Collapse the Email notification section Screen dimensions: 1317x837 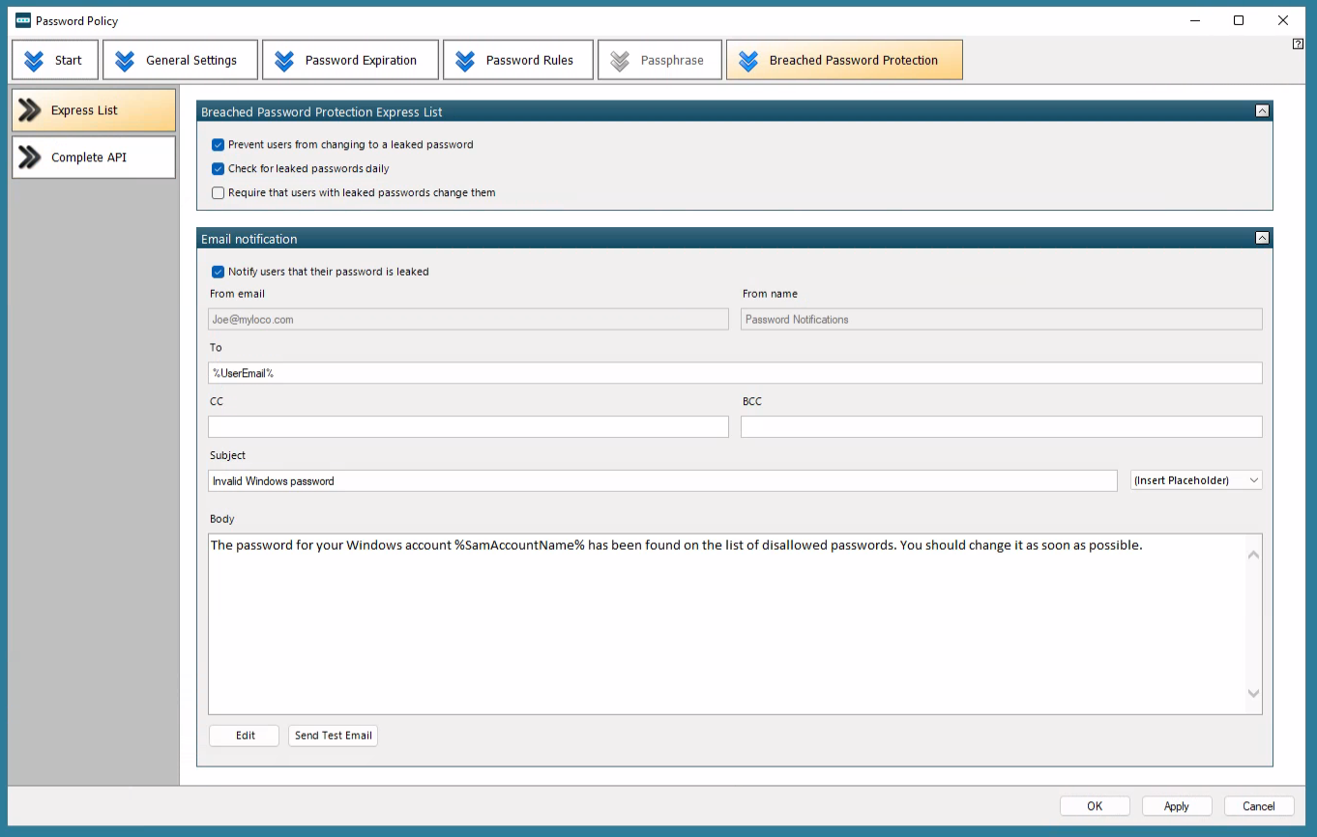[1262, 238]
